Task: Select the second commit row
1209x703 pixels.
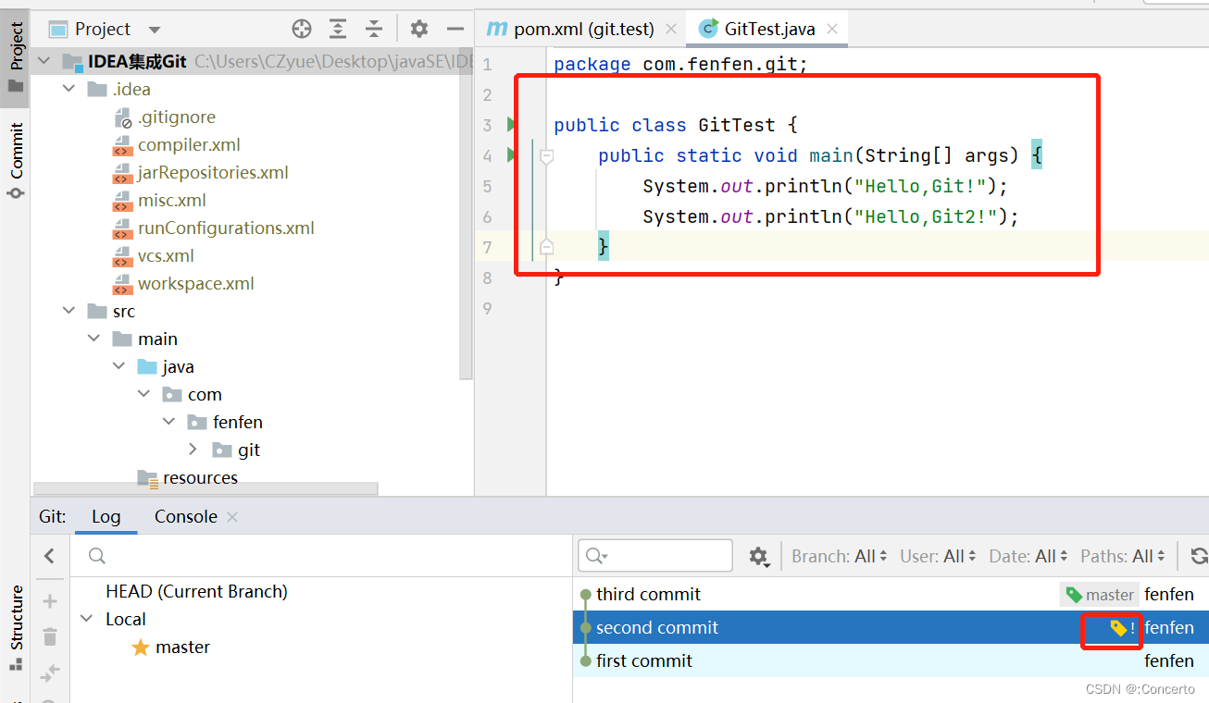Action: click(891, 628)
